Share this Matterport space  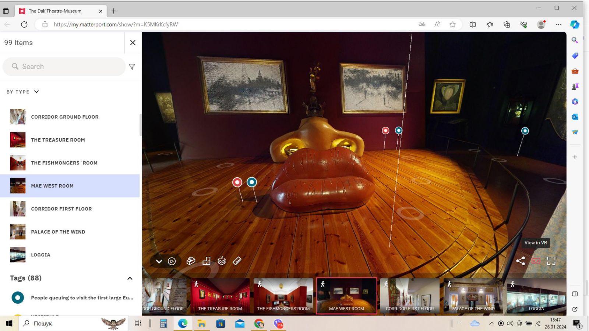521,261
